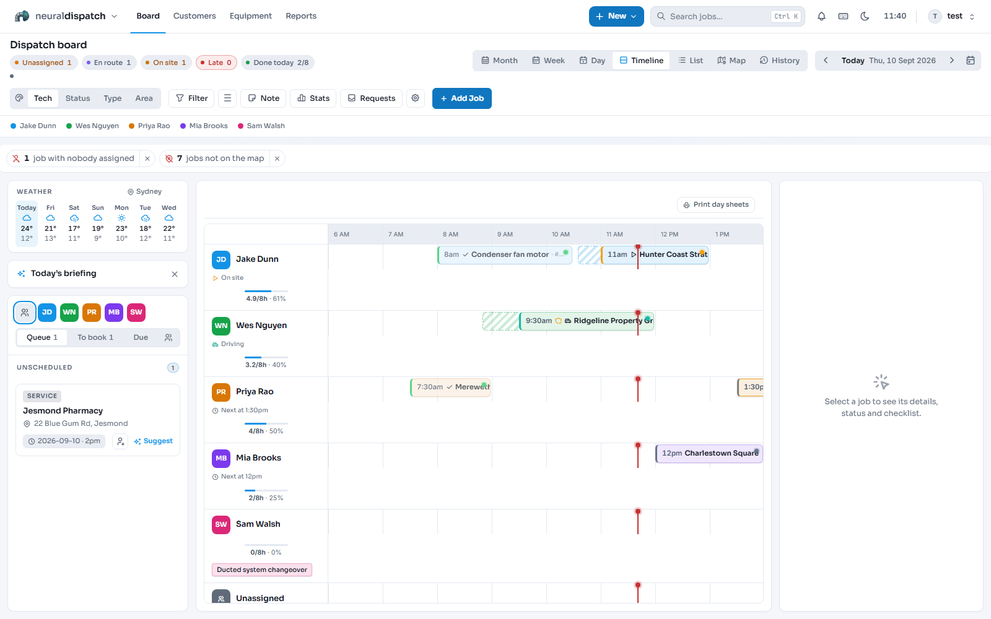Go to next day arrow
Image resolution: width=991 pixels, height=619 pixels.
pyautogui.click(x=951, y=61)
